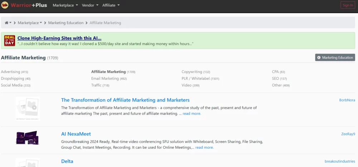This screenshot has height=167, width=358.
Task: Click read more on AI NexaMeet listing
Action: tap(204, 147)
